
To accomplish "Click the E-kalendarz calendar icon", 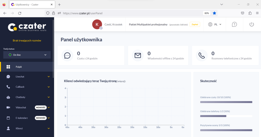I will (x=8, y=118).
